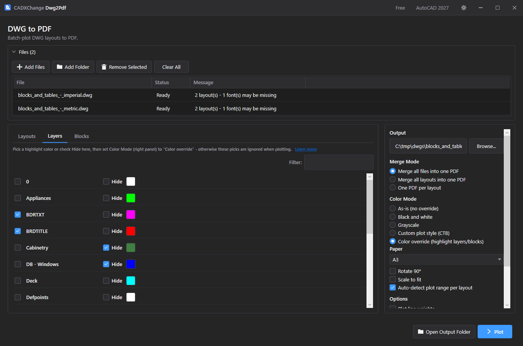Screen dimensions: 523x346
Task: Click the trash icon on Remove Selected
Action: tap(104, 67)
